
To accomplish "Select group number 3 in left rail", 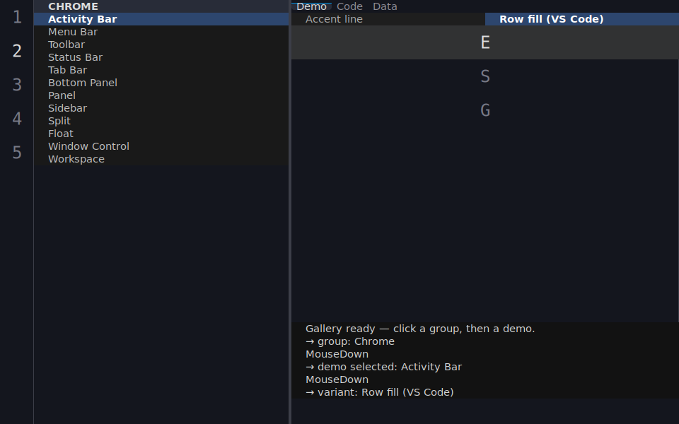I will pyautogui.click(x=17, y=85).
